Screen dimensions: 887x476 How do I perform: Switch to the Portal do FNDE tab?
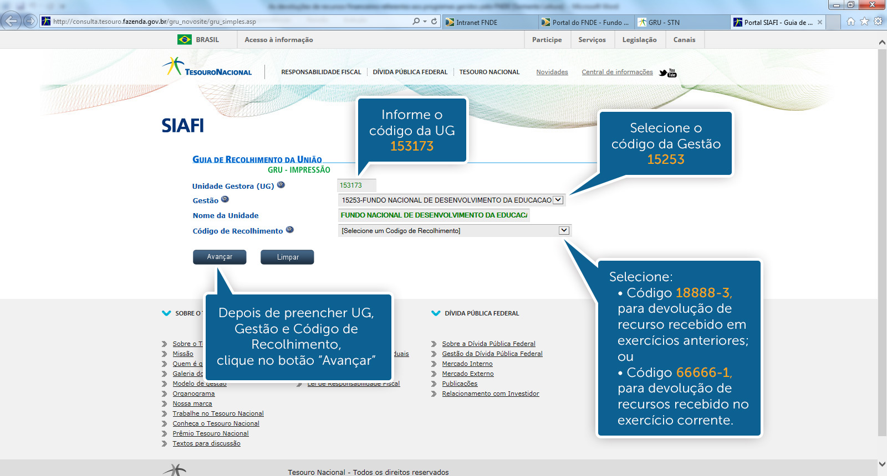click(587, 22)
